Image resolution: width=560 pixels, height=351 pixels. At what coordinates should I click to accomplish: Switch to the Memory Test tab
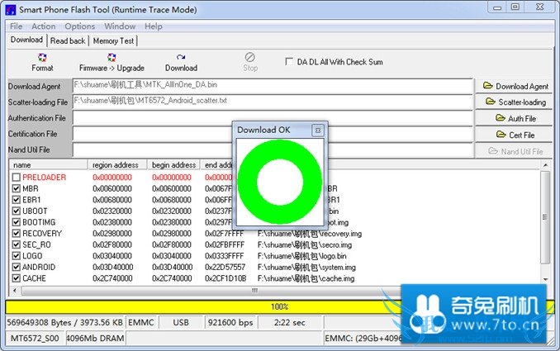click(x=113, y=40)
